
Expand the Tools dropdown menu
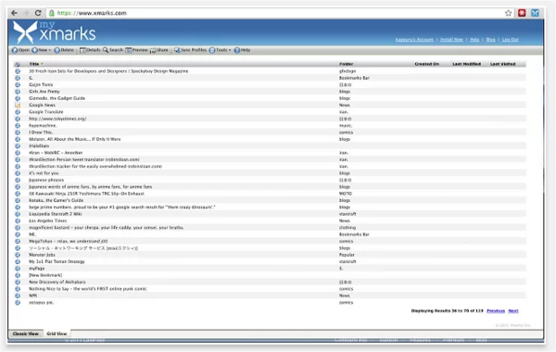221,50
